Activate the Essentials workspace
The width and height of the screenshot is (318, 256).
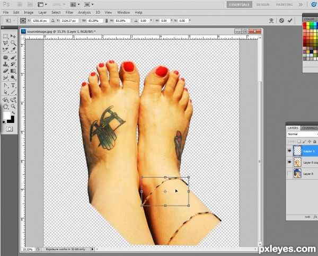240,4
